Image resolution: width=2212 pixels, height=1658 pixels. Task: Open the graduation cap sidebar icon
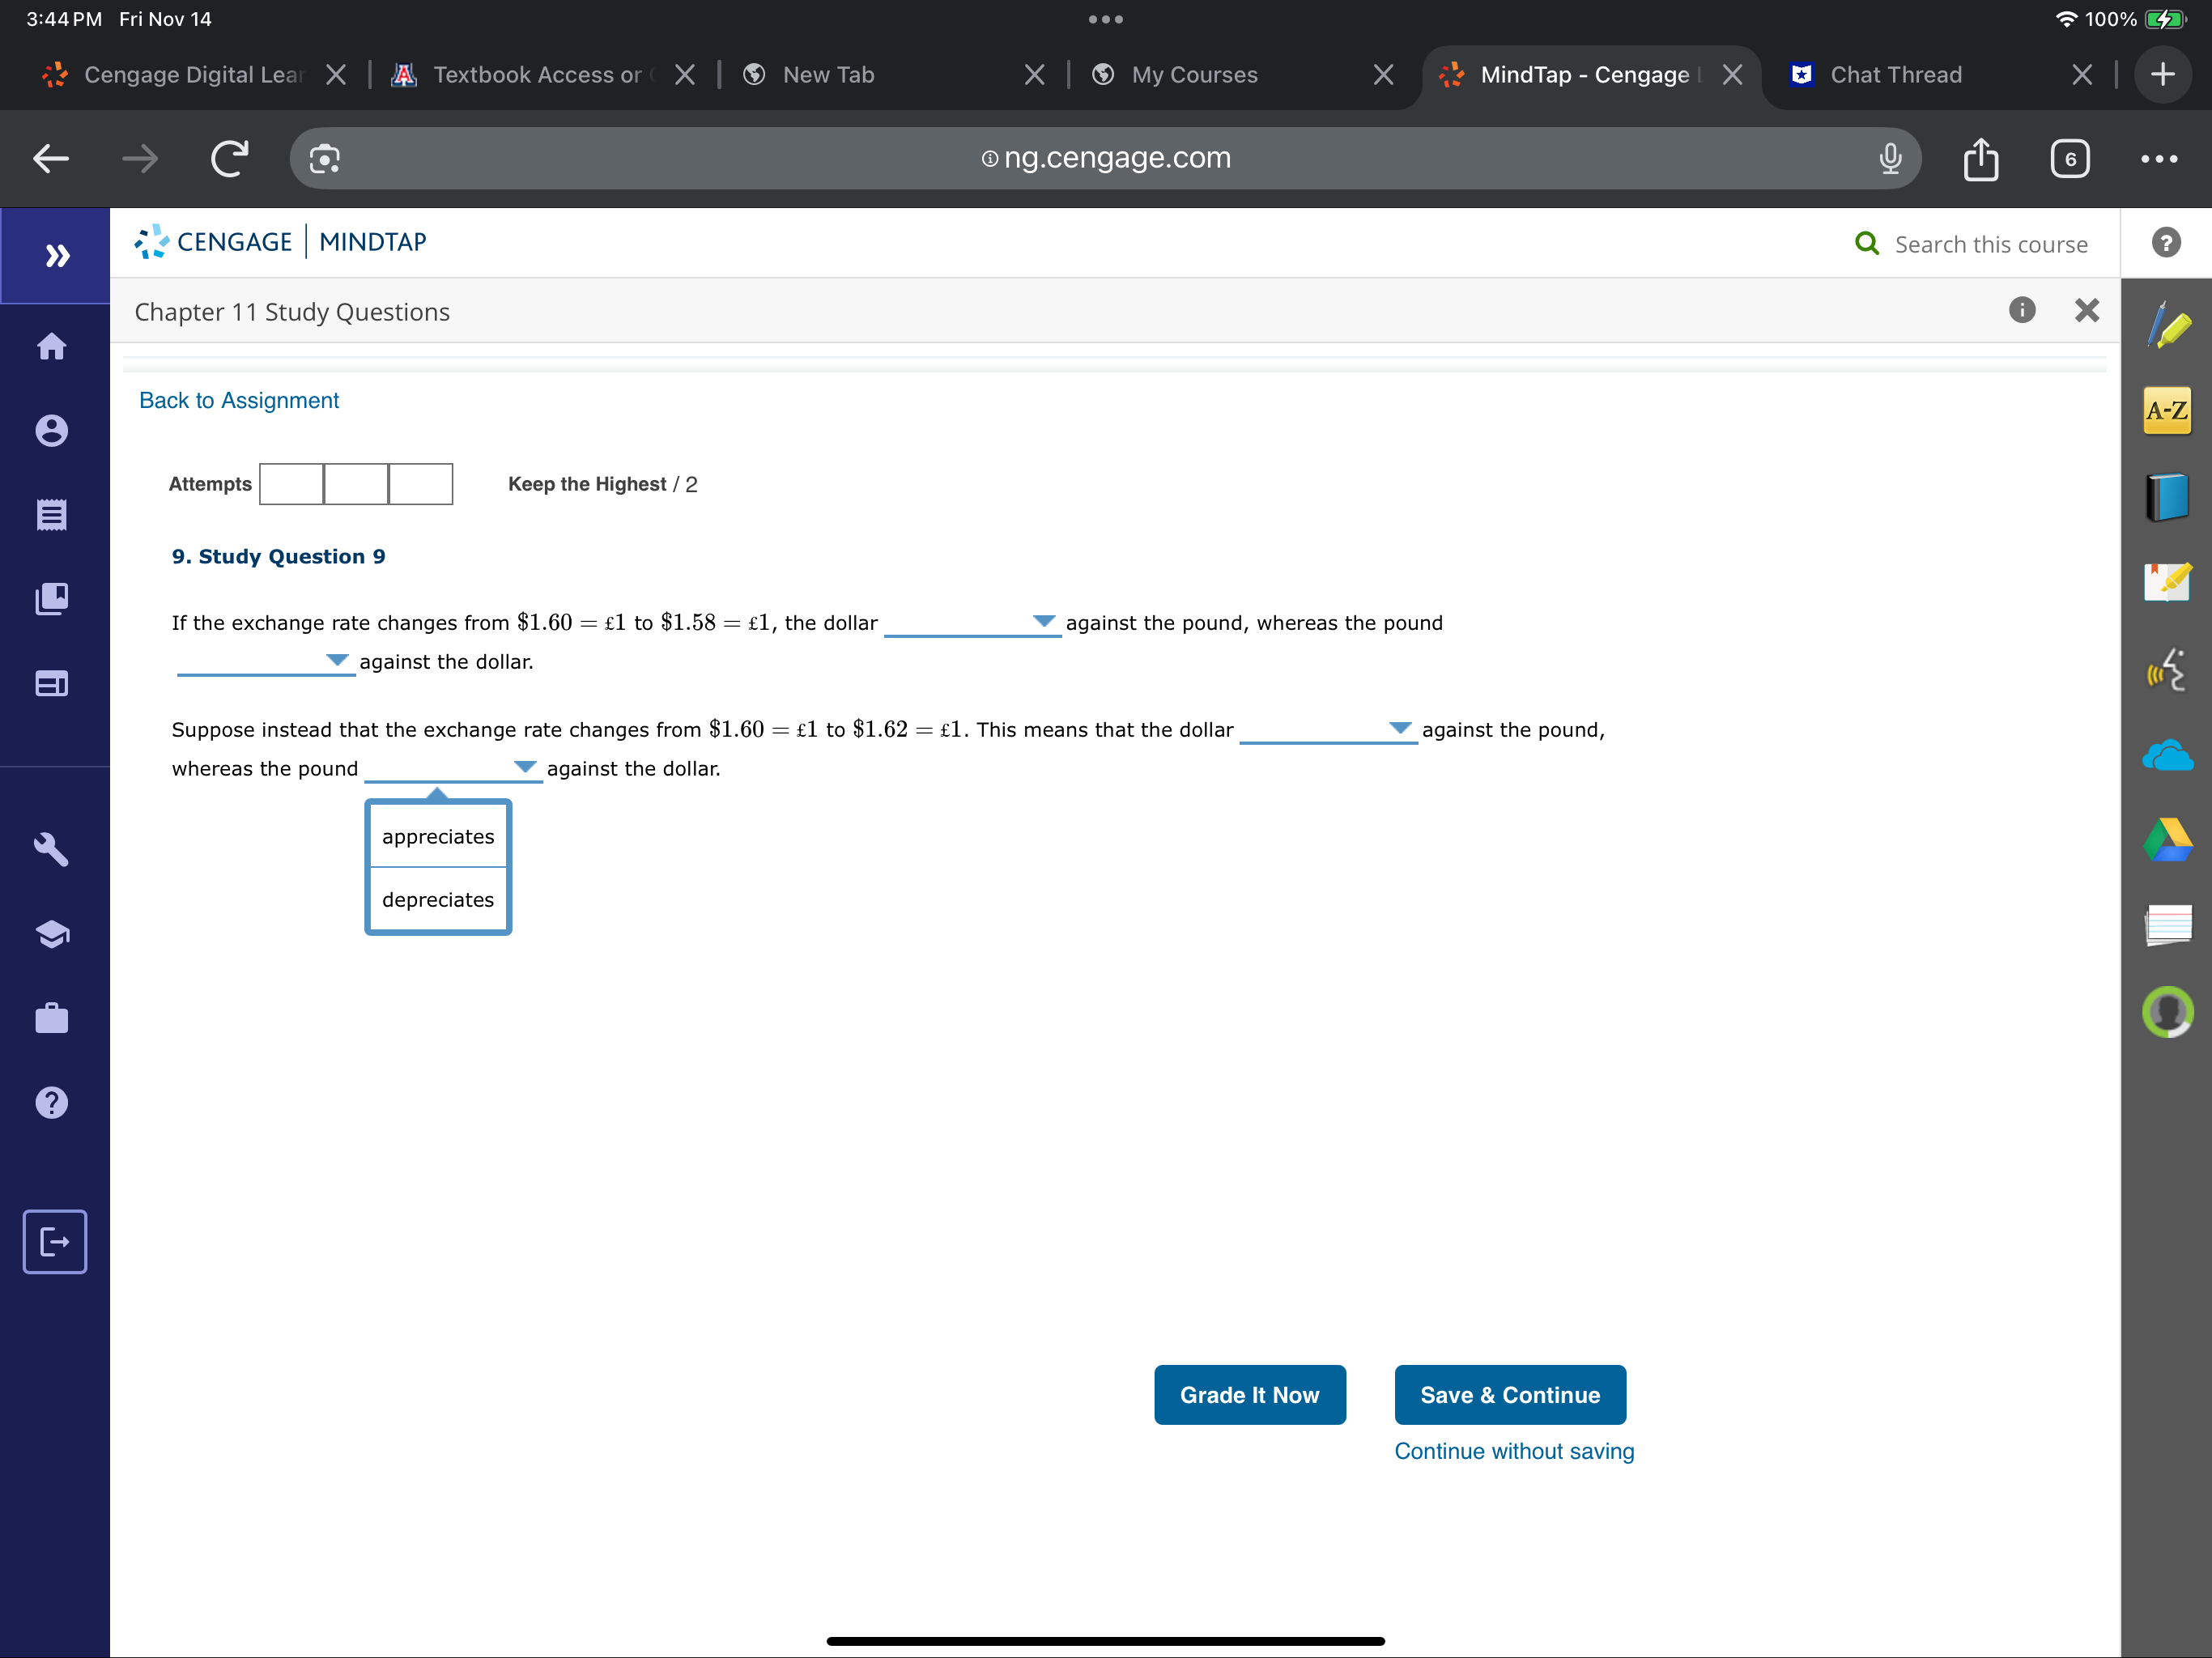point(52,934)
